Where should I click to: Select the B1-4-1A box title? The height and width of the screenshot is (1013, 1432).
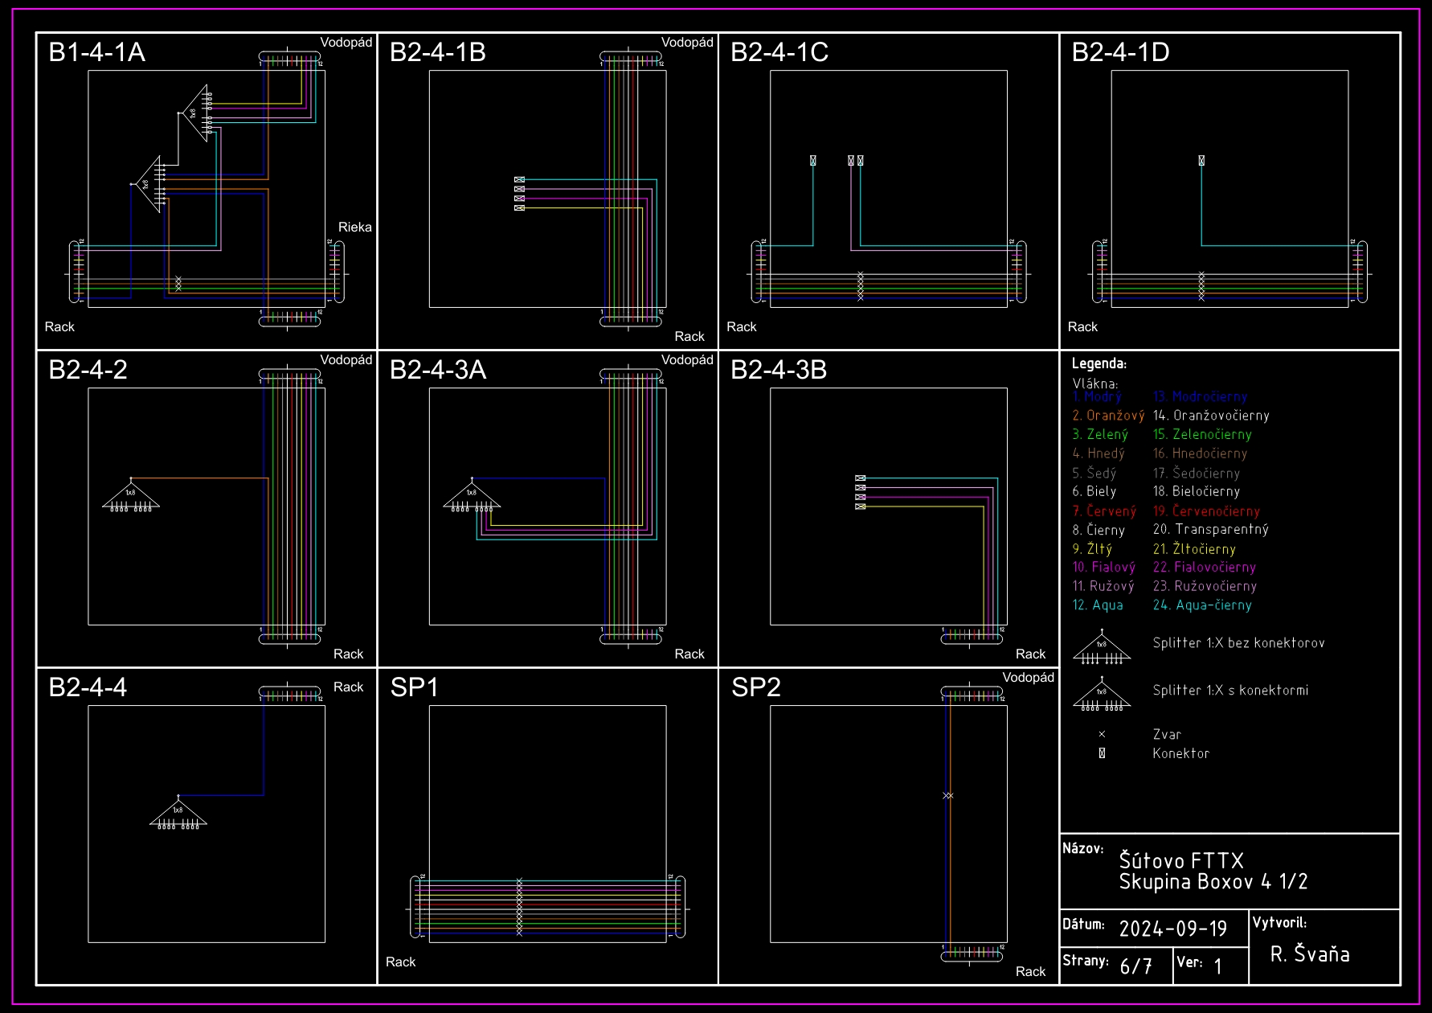[x=97, y=52]
